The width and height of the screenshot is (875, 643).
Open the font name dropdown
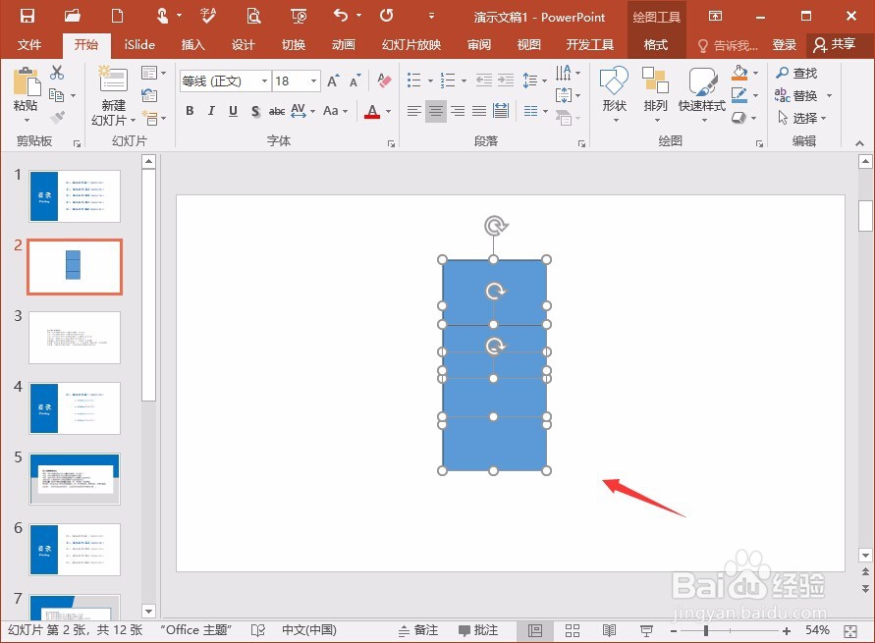(264, 81)
